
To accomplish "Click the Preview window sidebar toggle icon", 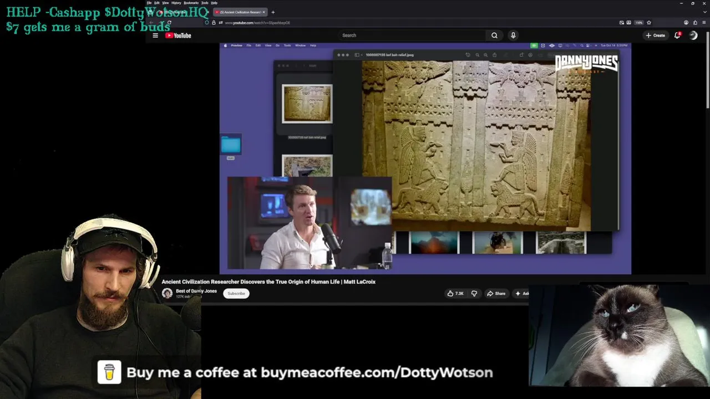I will 357,55.
